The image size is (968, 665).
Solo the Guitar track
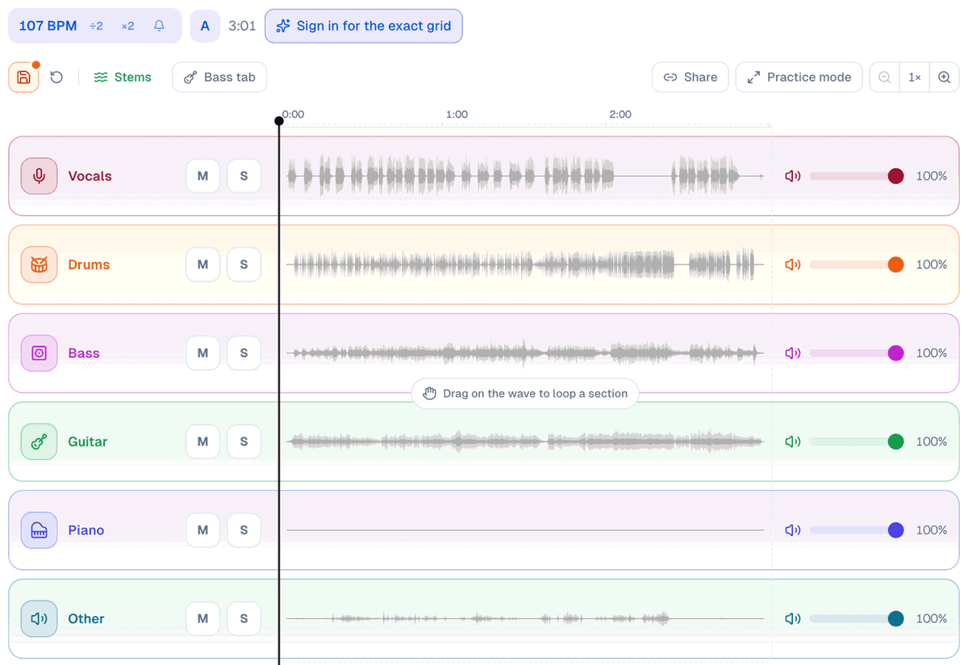[x=244, y=442]
